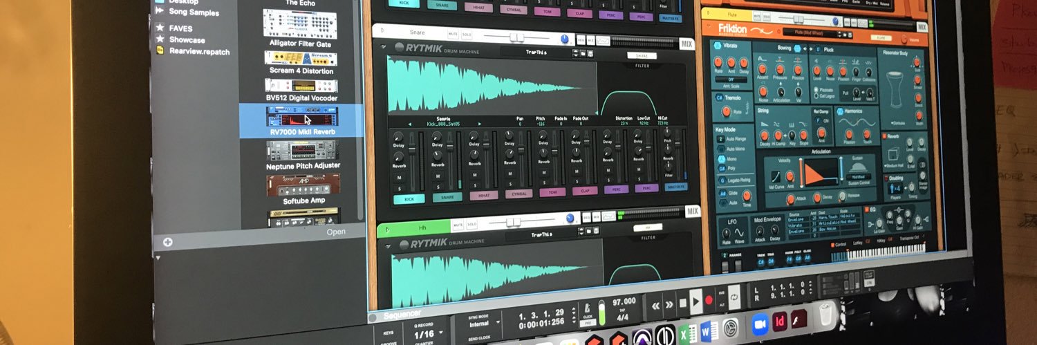This screenshot has height=345, width=1037.
Task: Select CYMBAL pad in Snare Rytmik
Action: 518,194
